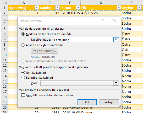Image resolution: width=143 pixels, height=113 pixels.
Task: Click cell with 'A & O VVS'
Action: click(101, 13)
